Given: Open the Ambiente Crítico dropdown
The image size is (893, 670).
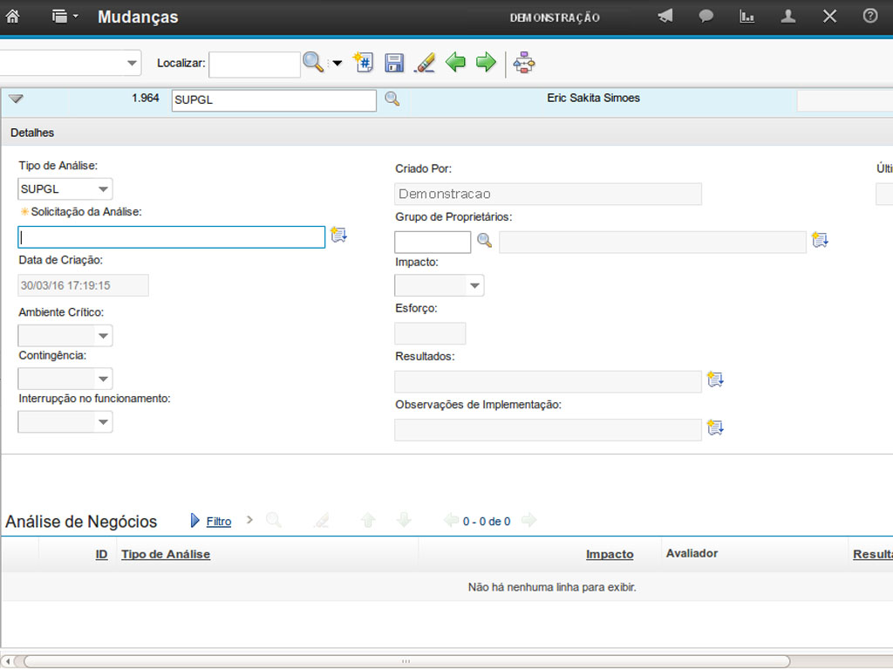Looking at the screenshot, I should pyautogui.click(x=104, y=336).
